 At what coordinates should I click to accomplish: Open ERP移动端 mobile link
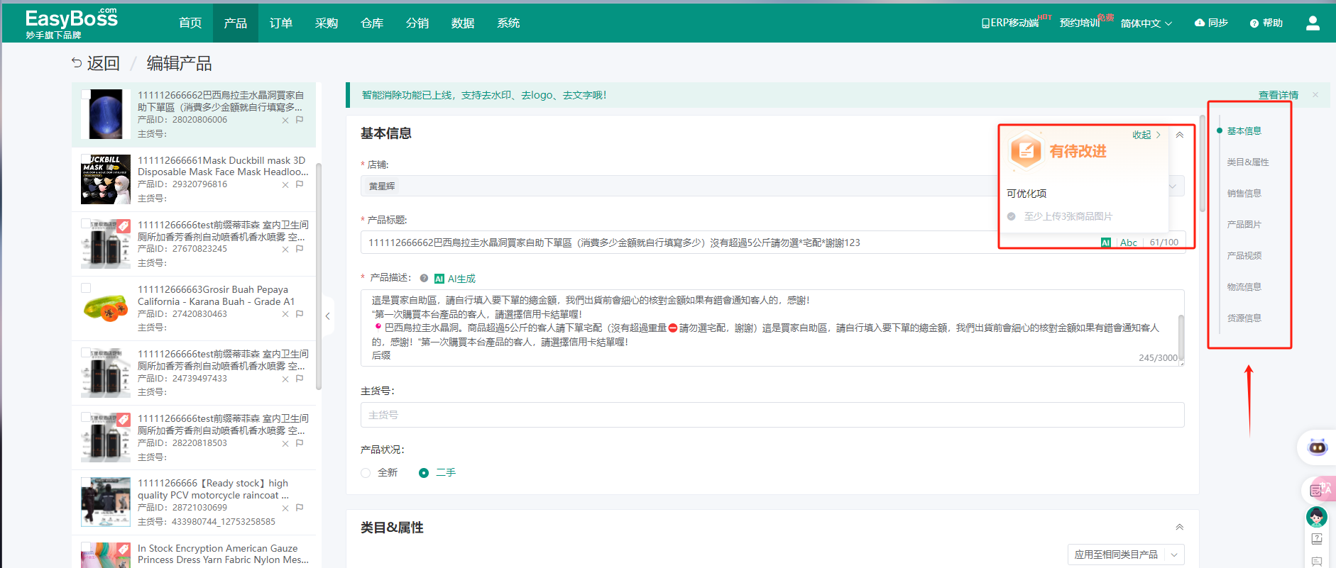pos(1009,23)
